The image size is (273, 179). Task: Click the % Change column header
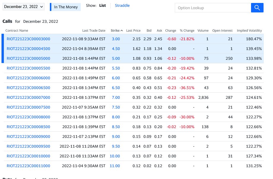pyautogui.click(x=187, y=30)
